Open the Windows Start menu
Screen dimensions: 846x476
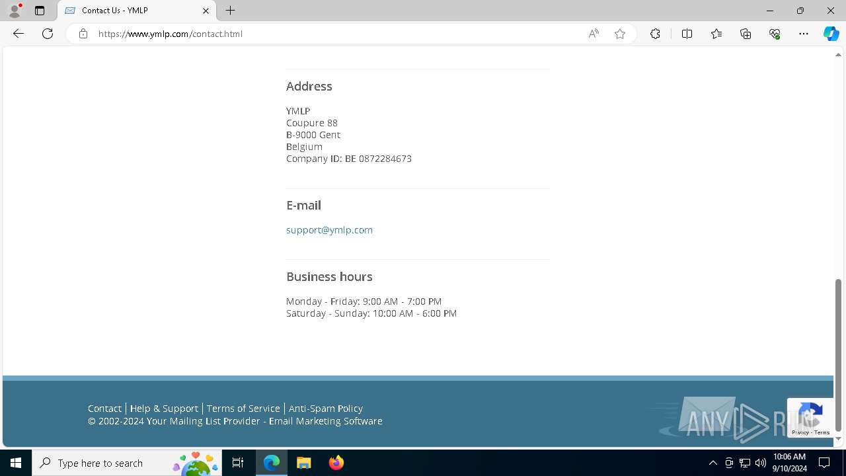coord(16,463)
